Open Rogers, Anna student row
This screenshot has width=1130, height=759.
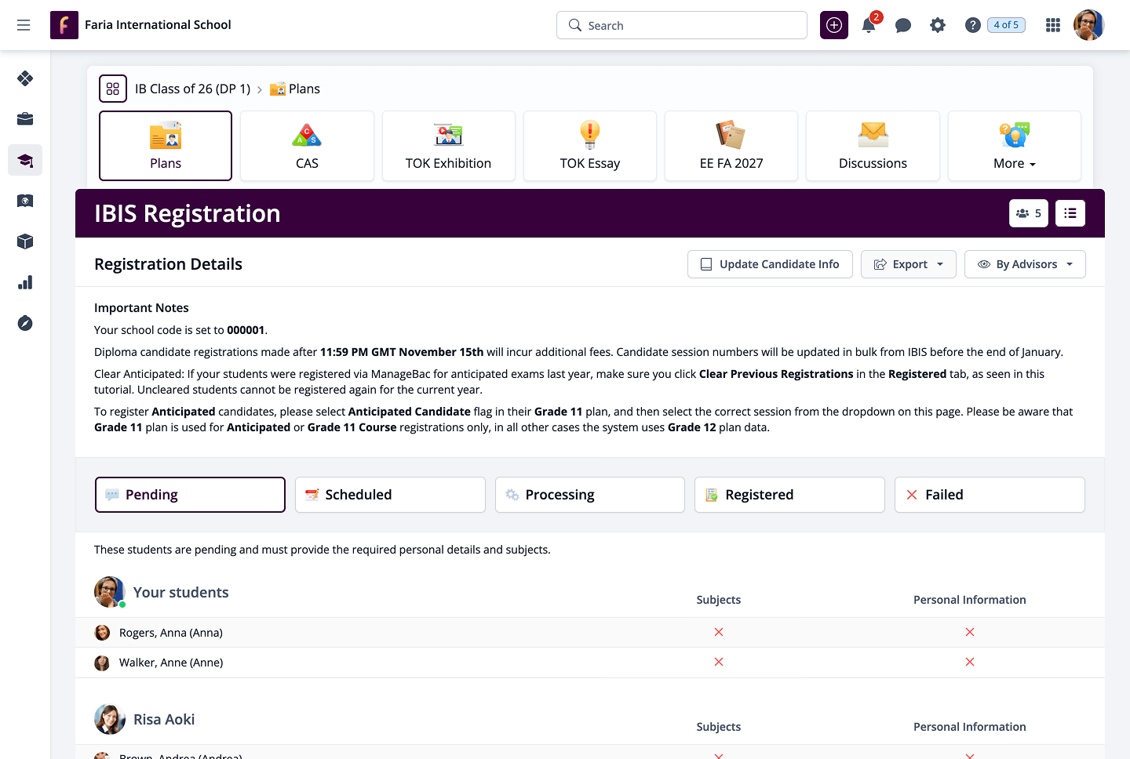coord(171,633)
